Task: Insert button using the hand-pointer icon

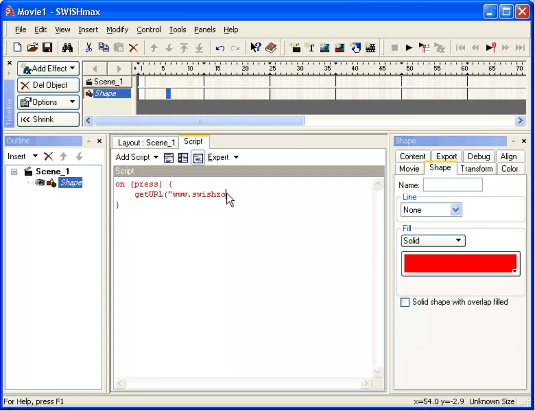Action: pos(355,47)
